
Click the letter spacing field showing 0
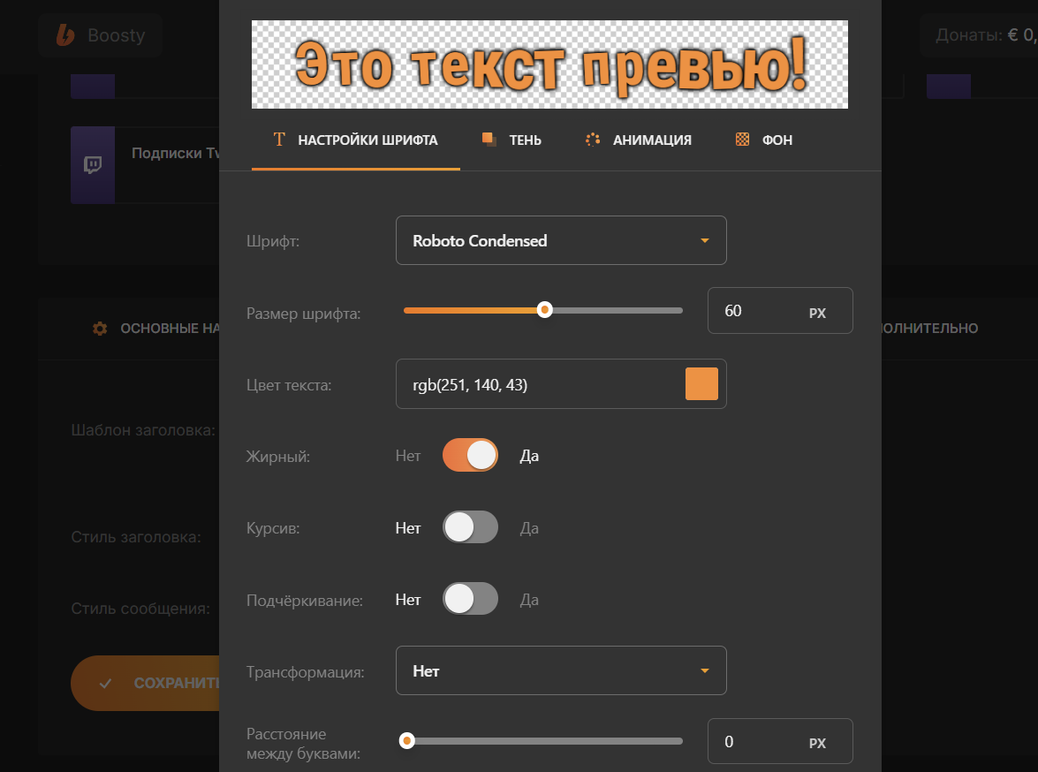(780, 741)
